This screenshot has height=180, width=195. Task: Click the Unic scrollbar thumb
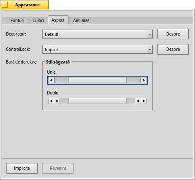click(97, 80)
